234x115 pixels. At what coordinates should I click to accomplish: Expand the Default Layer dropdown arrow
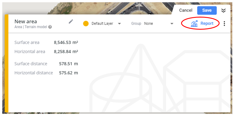tap(119, 24)
